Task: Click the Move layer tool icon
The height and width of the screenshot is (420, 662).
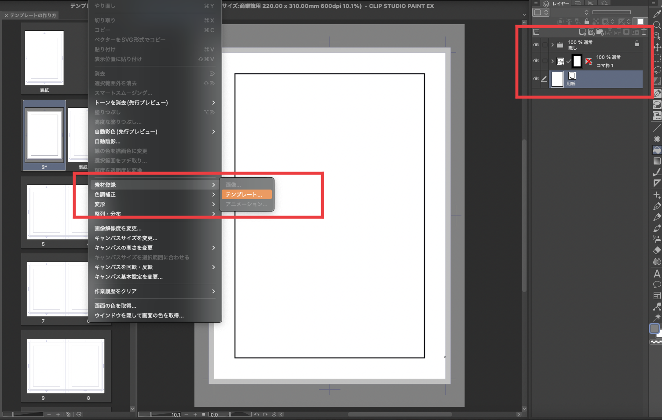Action: [x=657, y=47]
